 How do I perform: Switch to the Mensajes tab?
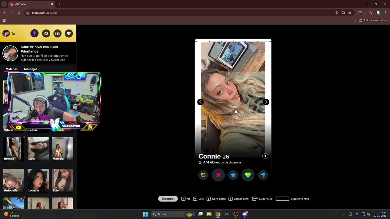tap(30, 69)
